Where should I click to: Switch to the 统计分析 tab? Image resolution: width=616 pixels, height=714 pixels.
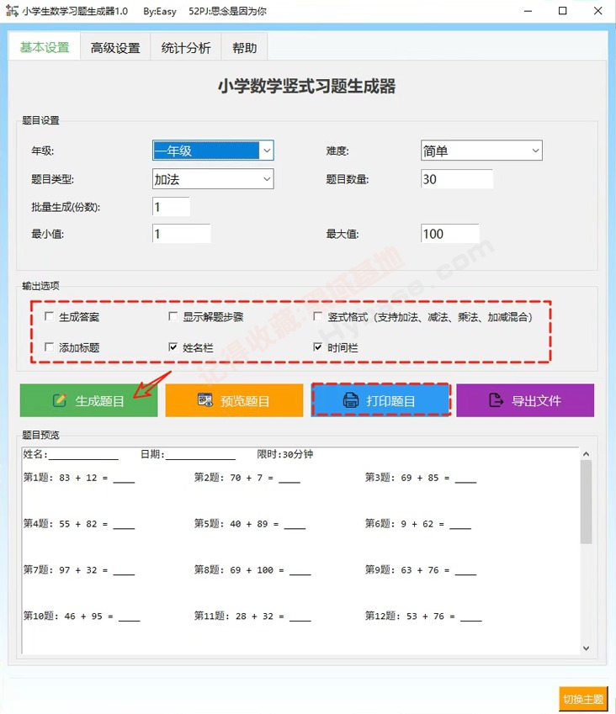pos(186,47)
